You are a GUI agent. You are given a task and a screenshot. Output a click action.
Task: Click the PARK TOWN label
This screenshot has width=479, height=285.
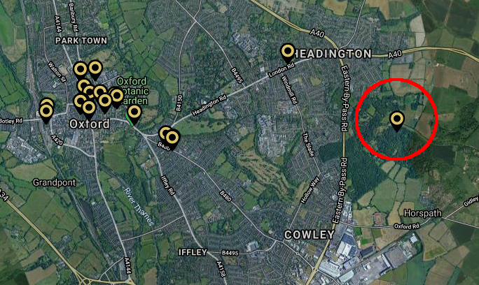[81, 41]
